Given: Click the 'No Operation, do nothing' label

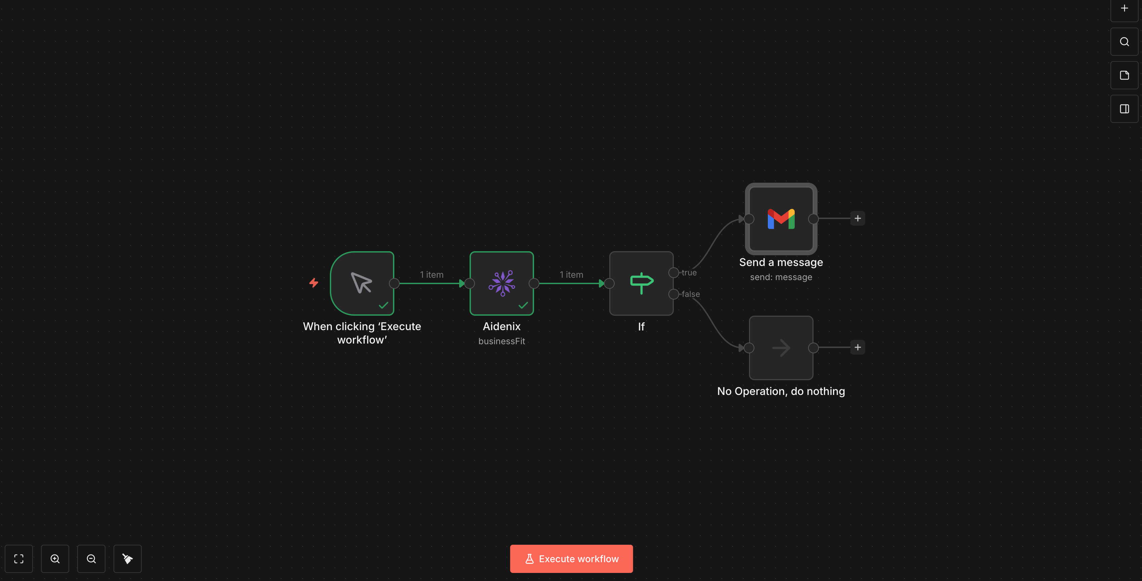Looking at the screenshot, I should (781, 391).
